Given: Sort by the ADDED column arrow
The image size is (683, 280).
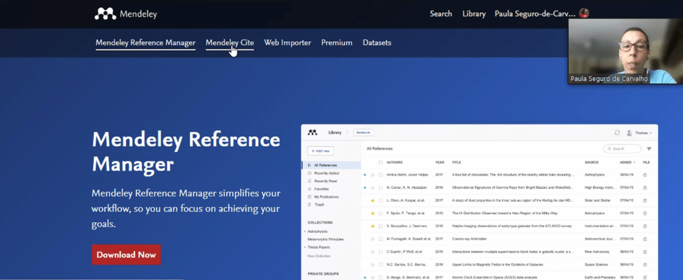Looking at the screenshot, I should (634, 162).
